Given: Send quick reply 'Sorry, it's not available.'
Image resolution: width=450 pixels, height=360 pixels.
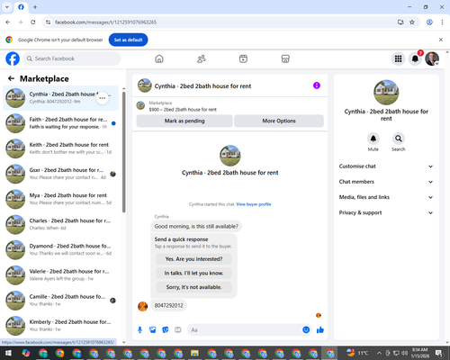Looking at the screenshot, I should (x=193, y=287).
